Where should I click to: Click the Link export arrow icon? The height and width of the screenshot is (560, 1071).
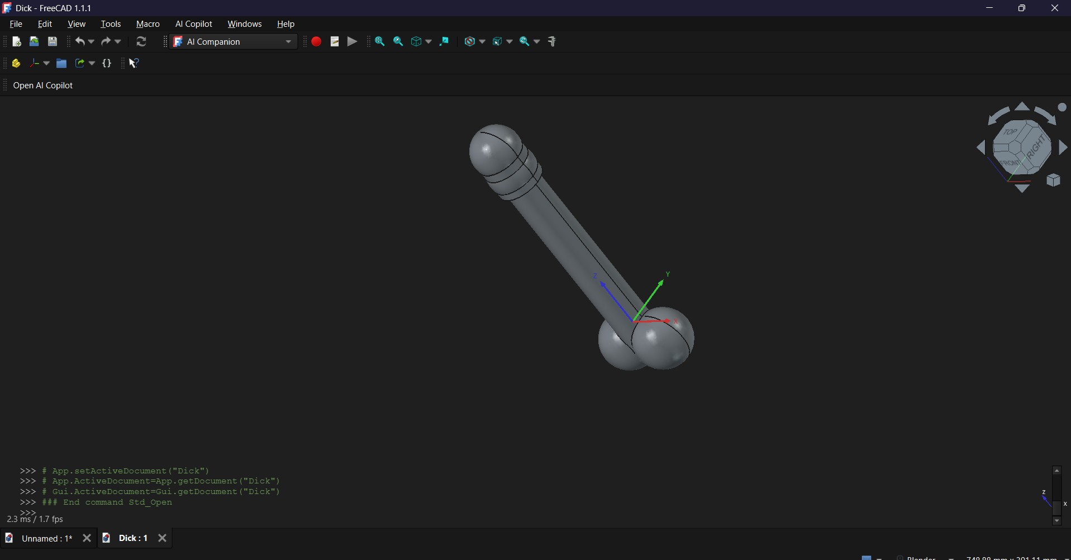tap(80, 64)
